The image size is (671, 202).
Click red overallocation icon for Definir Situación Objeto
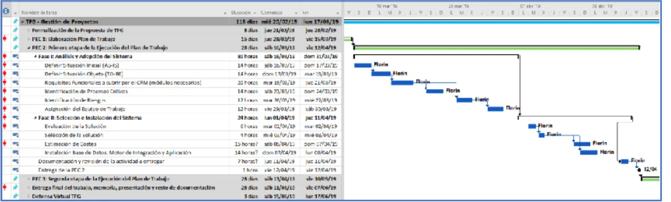click(5, 74)
